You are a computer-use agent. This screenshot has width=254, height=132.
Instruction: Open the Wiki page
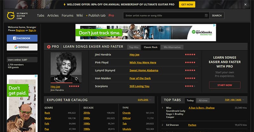(80, 16)
